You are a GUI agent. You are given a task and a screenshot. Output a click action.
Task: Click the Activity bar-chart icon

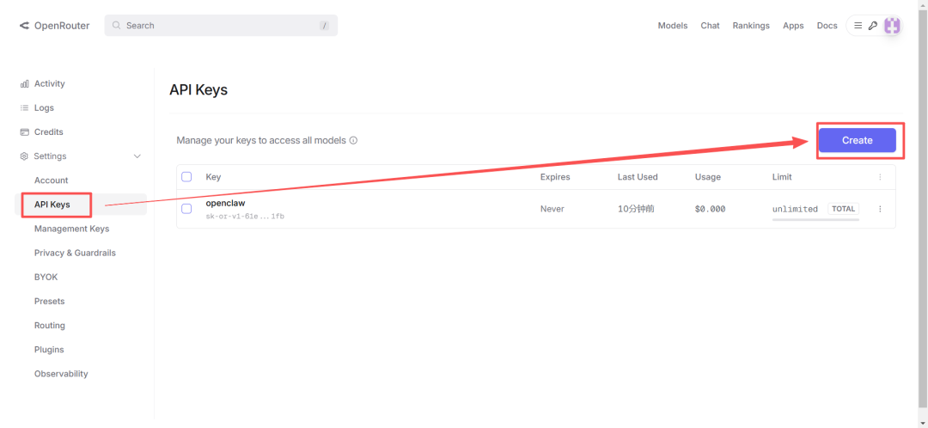(24, 84)
